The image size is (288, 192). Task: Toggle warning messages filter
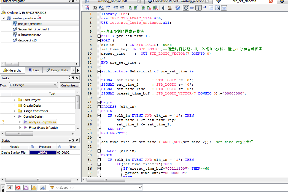tap(34, 188)
